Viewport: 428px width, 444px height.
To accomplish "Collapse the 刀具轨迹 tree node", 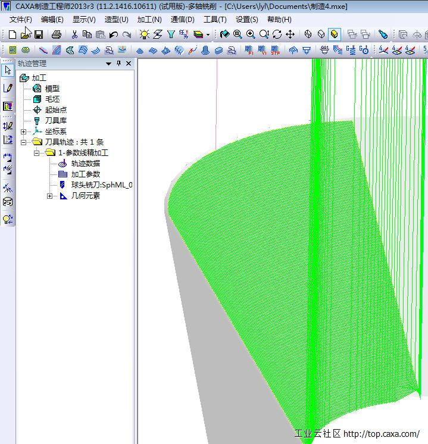I will pyautogui.click(x=23, y=142).
